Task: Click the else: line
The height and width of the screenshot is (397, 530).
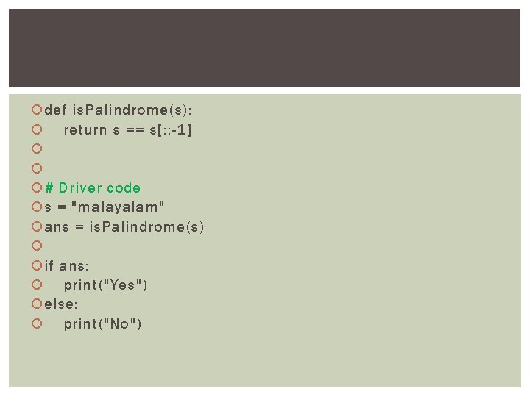Action: click(x=61, y=304)
